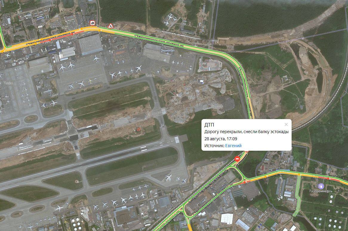Click the Yandex watermark below Терминал A
This screenshot has width=348, height=231.
[x=150, y=76]
